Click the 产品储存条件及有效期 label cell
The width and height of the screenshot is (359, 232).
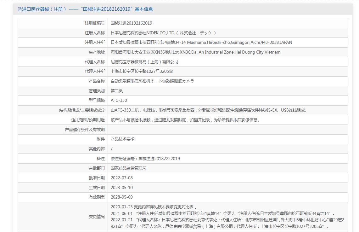[x=63, y=130]
